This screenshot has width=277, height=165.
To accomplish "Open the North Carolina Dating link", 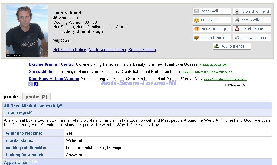I will 107,50.
